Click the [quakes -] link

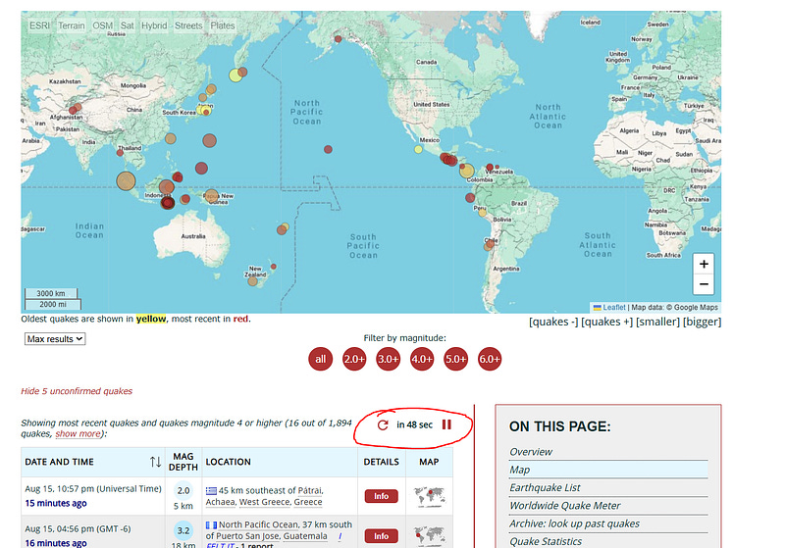tap(553, 322)
